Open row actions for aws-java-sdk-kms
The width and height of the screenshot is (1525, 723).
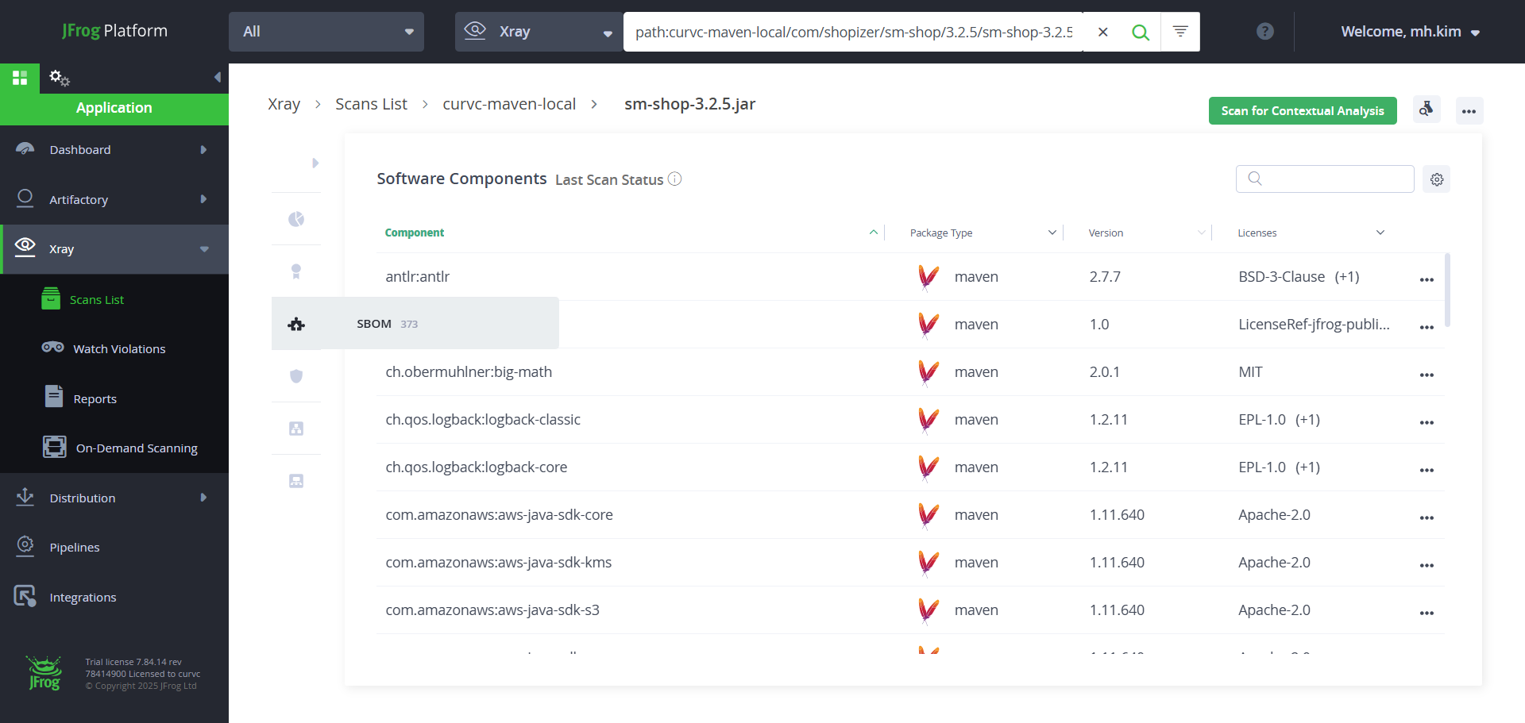(1427, 565)
